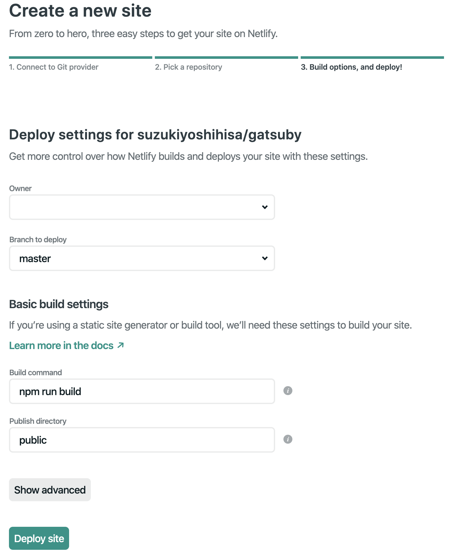Image resolution: width=460 pixels, height=553 pixels.
Task: Click the Publish directory field label
Action: point(38,421)
